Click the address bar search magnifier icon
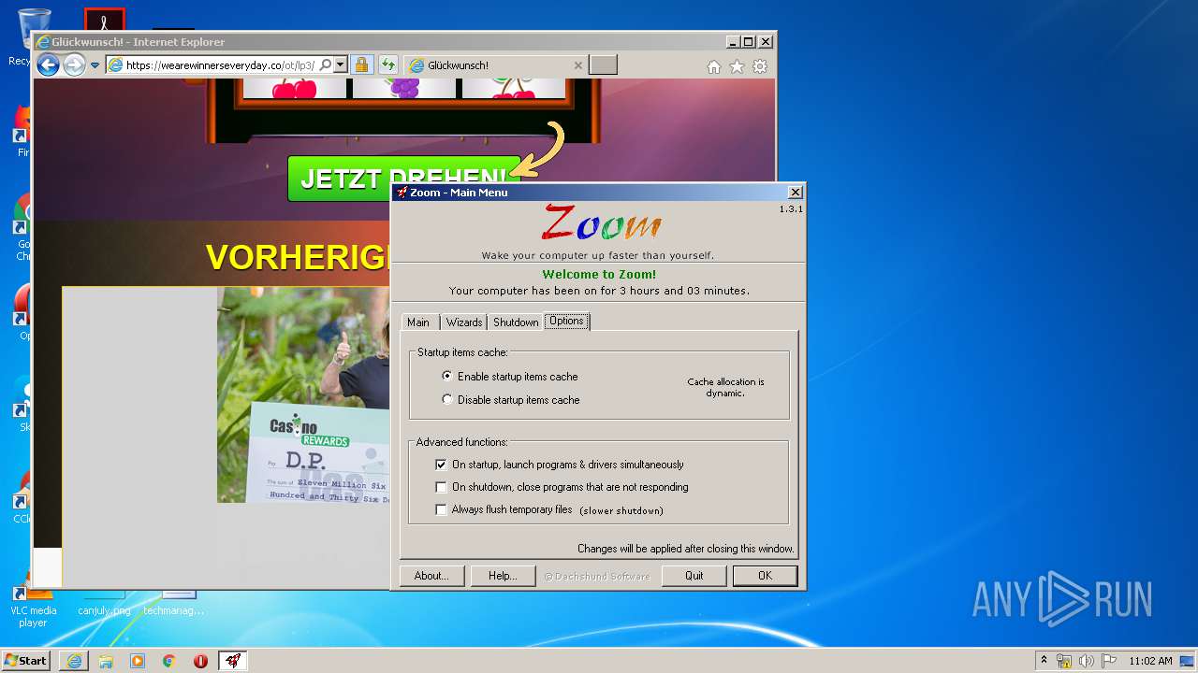Screen dimensions: 1198x673 (x=325, y=65)
